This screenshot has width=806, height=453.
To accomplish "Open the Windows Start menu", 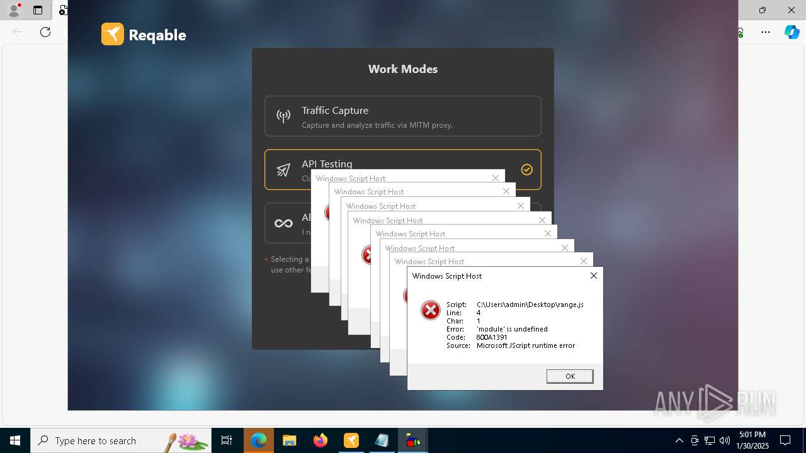I will [x=15, y=440].
